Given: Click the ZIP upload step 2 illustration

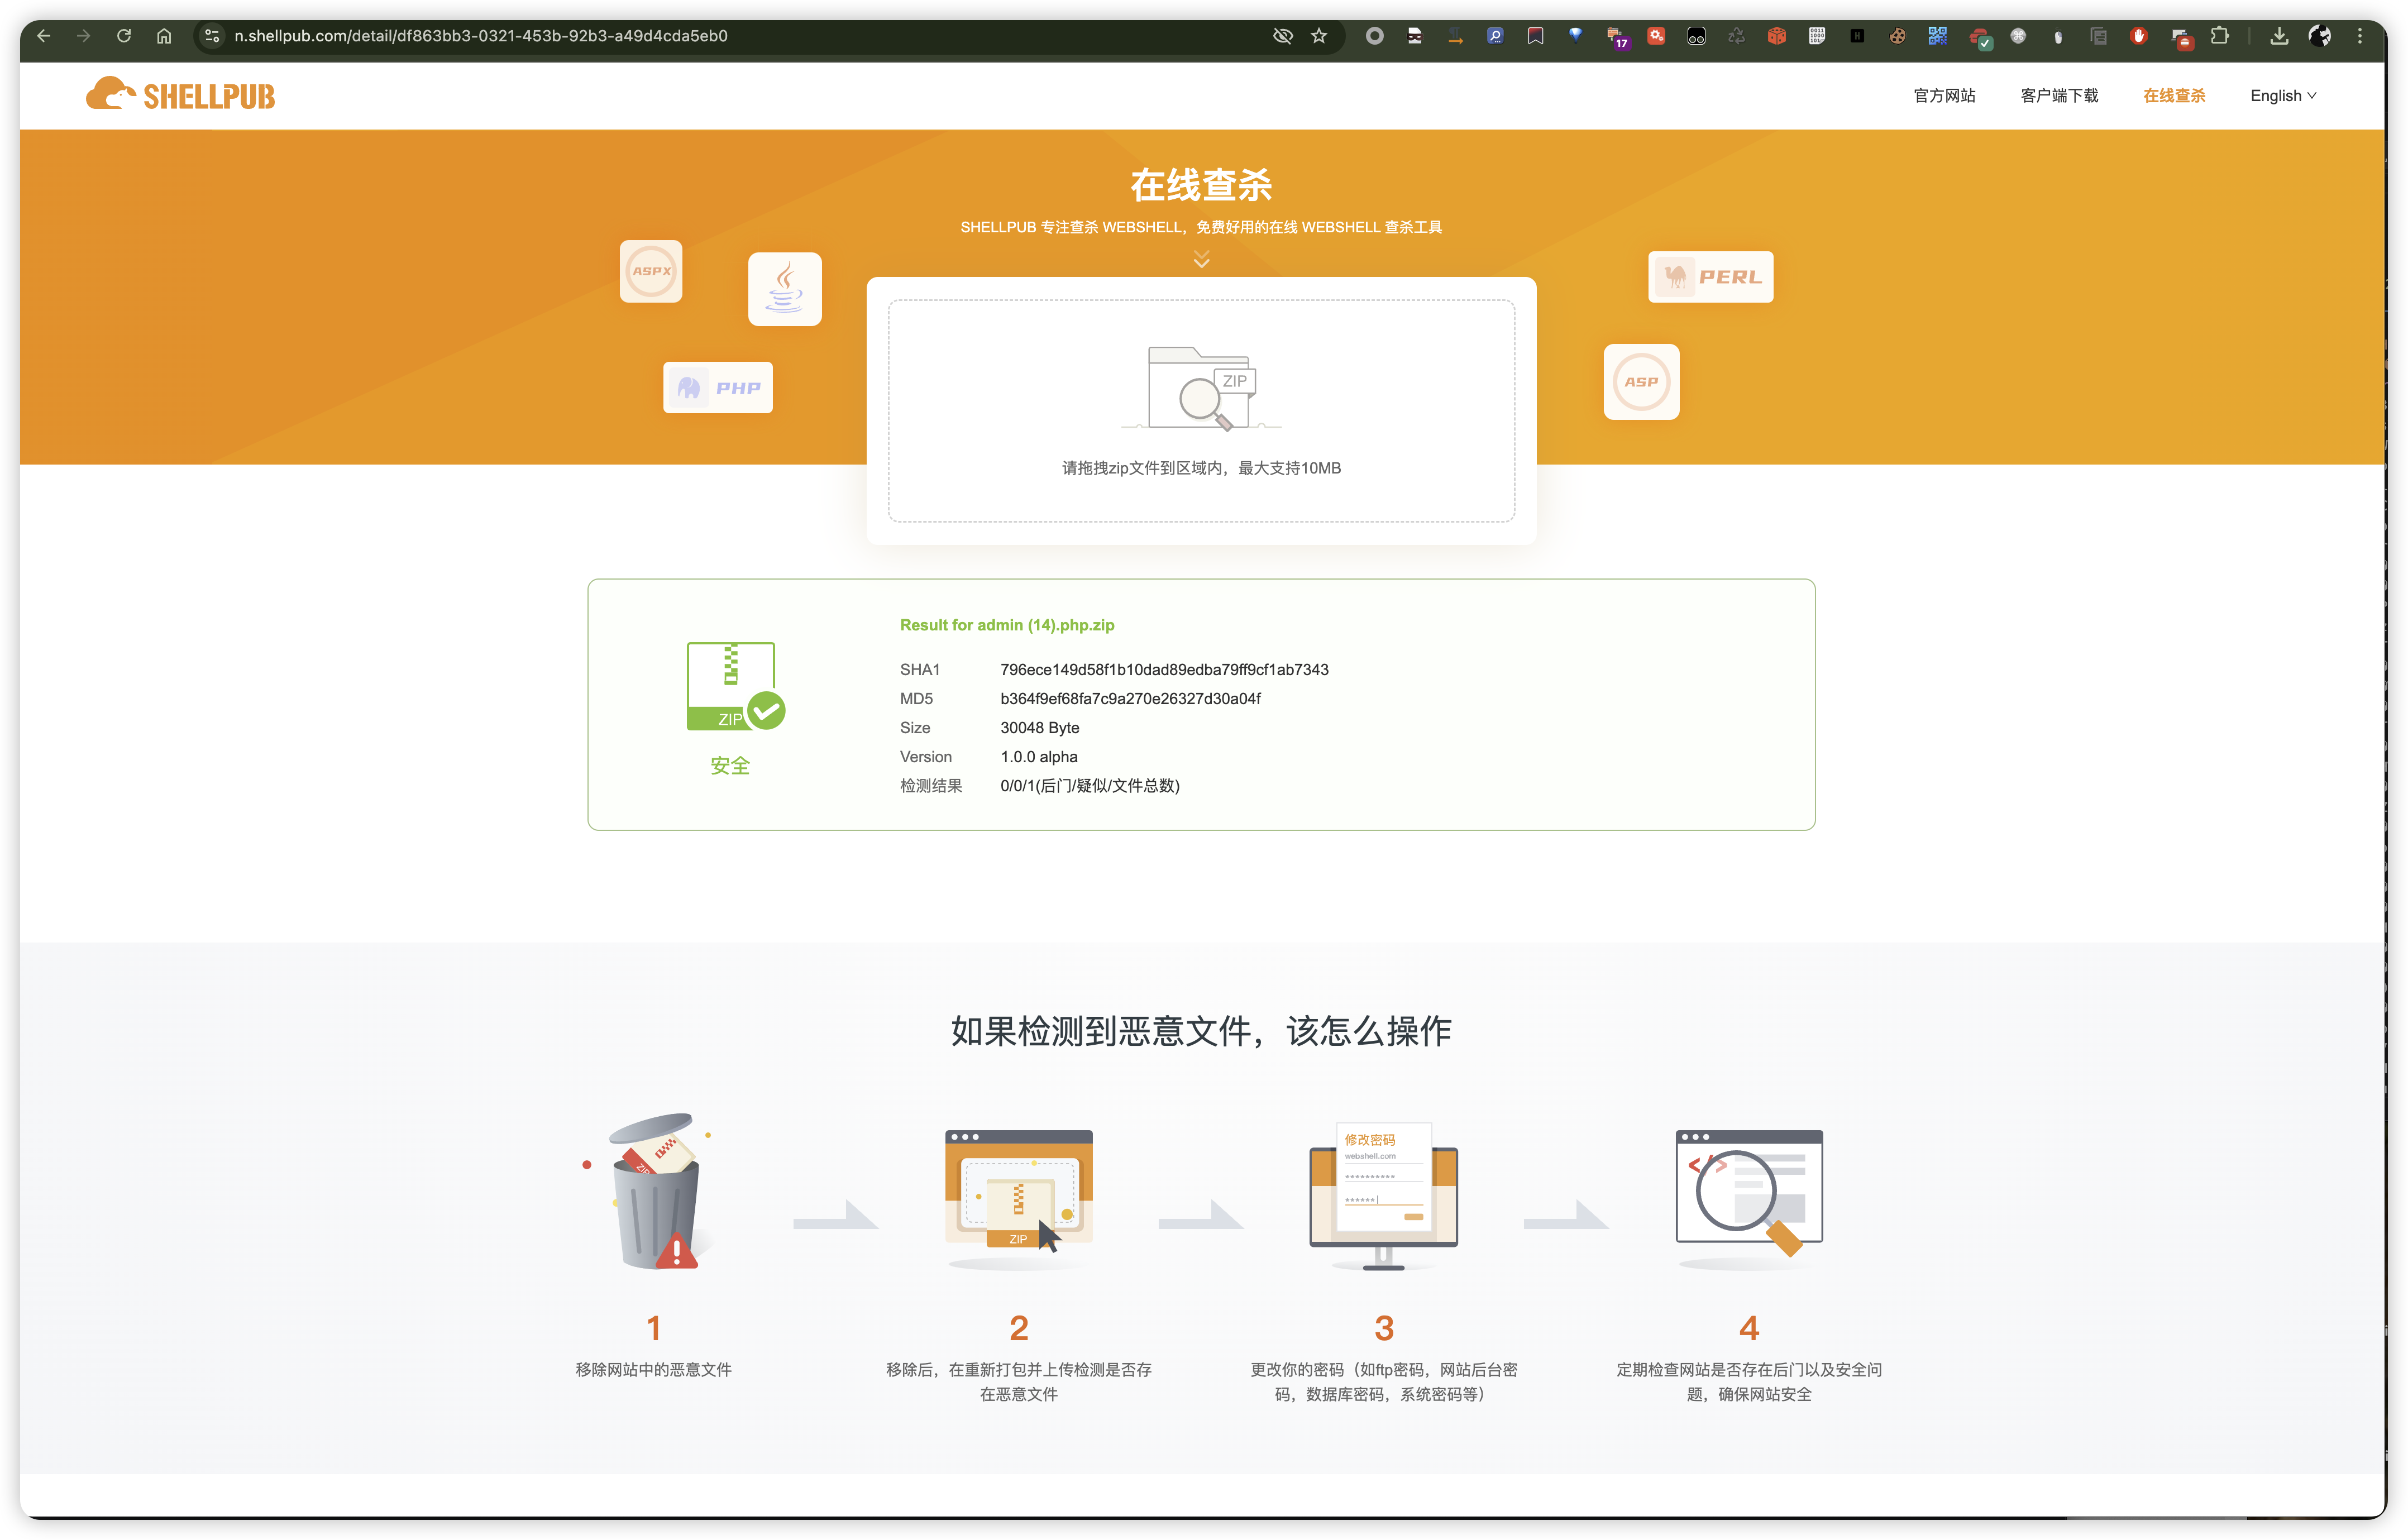Looking at the screenshot, I should click(x=1019, y=1200).
